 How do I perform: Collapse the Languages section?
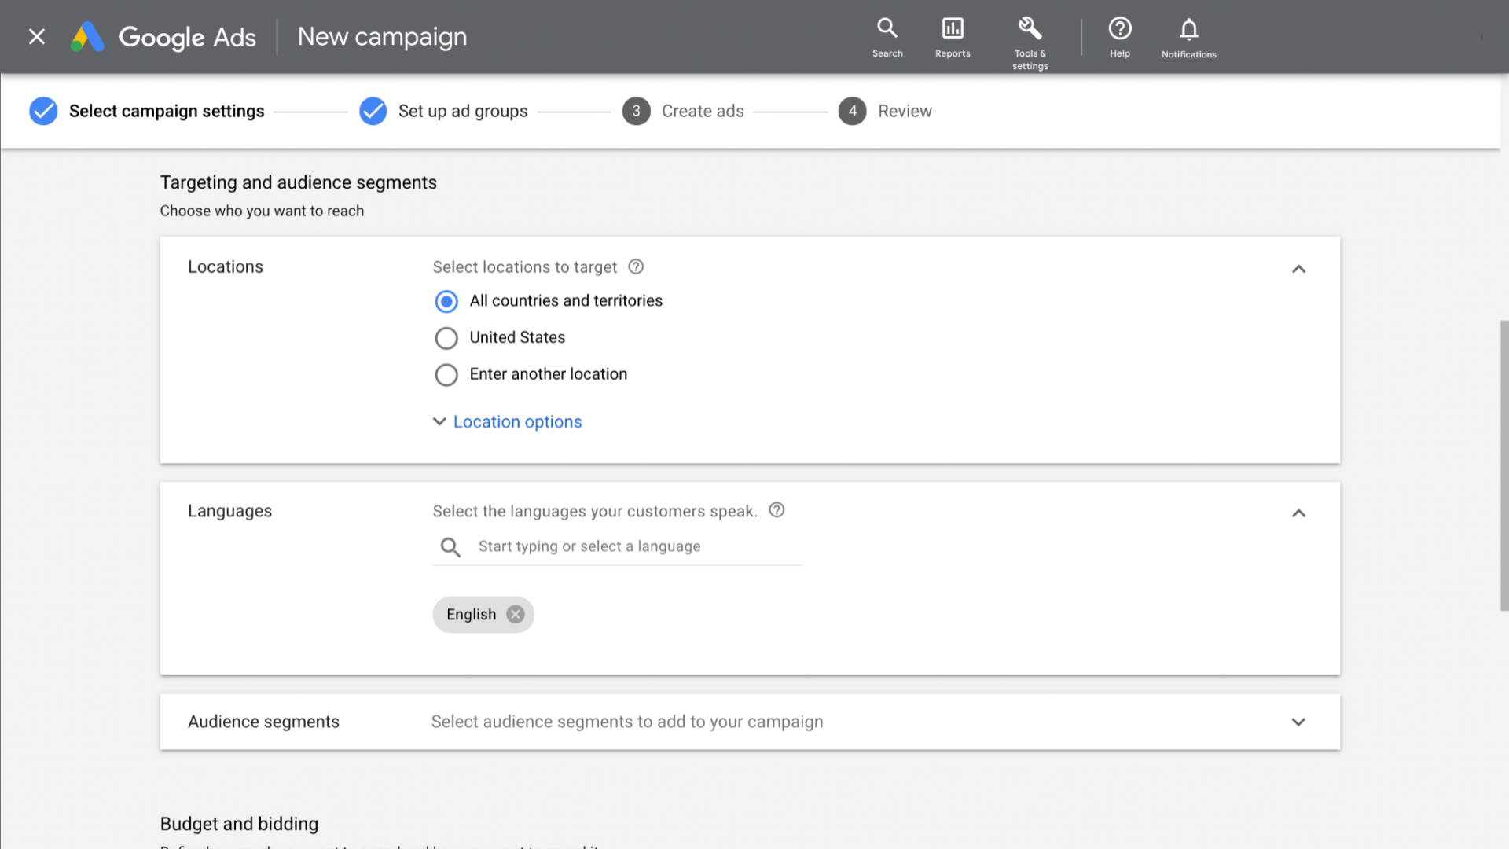point(1298,513)
